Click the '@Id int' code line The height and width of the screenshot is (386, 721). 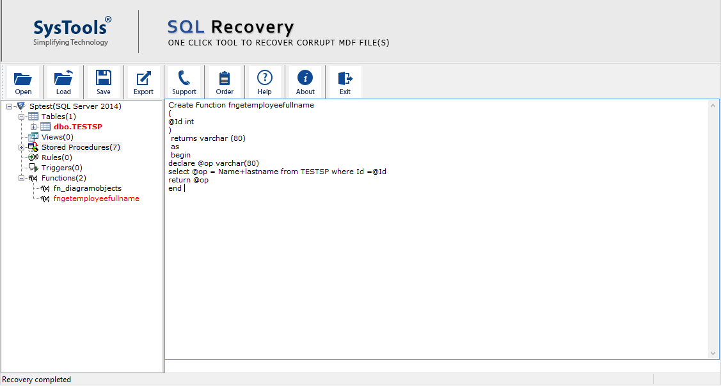(x=181, y=122)
